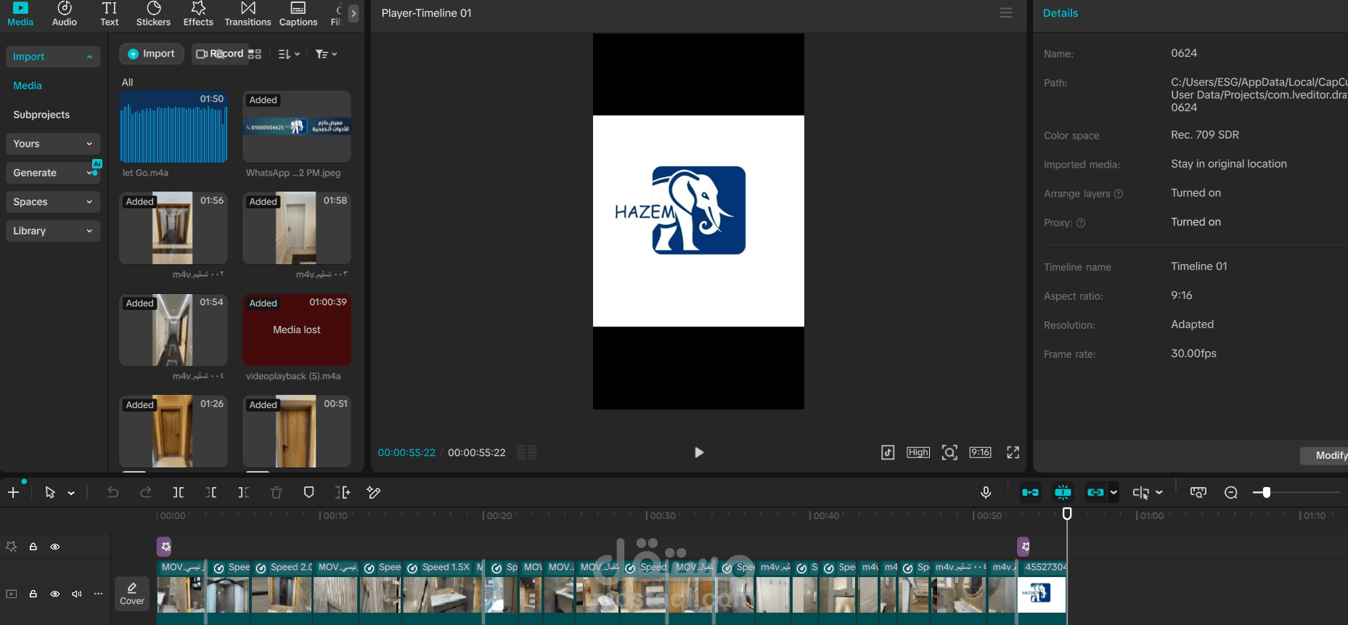1348x625 pixels.
Task: Play the timeline preview
Action: tap(698, 453)
